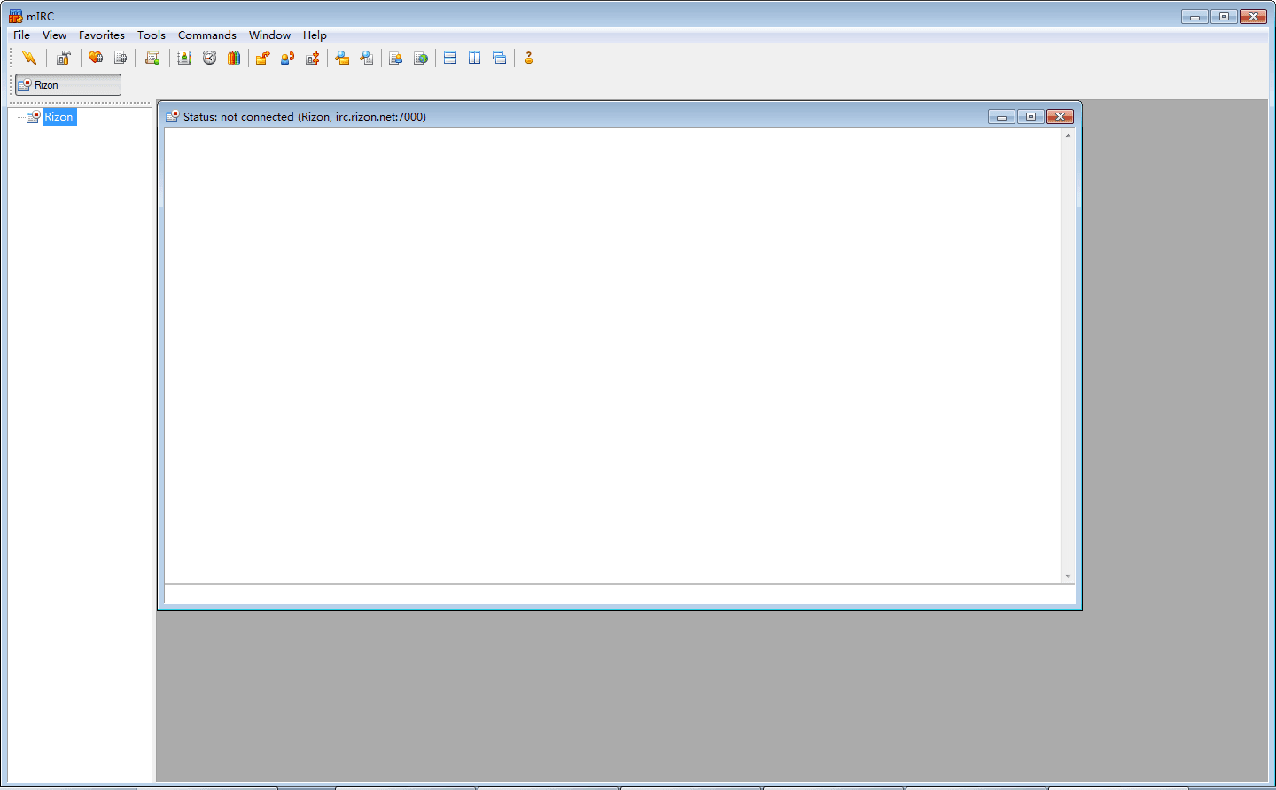Click the Rizon switchbar button
This screenshot has height=790, width=1276.
click(68, 85)
